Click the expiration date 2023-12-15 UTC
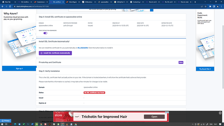224x126 pixels. tap(167, 26)
